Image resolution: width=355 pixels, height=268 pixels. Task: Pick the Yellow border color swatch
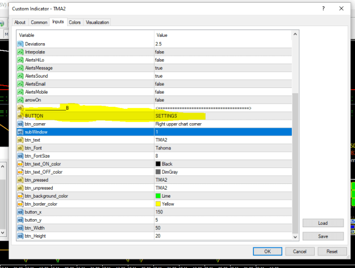(158, 204)
